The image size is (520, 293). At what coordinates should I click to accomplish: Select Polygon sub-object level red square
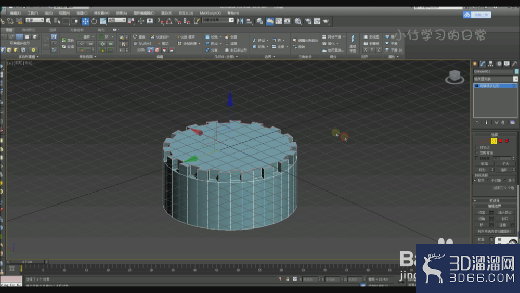[500, 141]
